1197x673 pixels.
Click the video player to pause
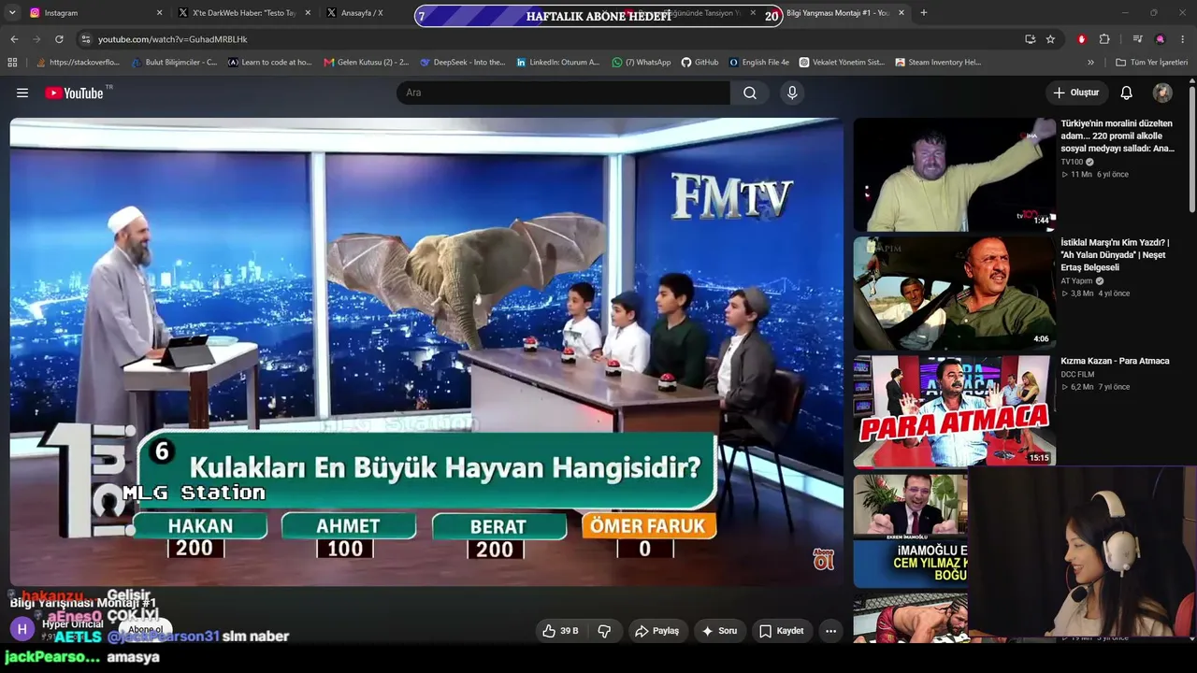click(426, 351)
